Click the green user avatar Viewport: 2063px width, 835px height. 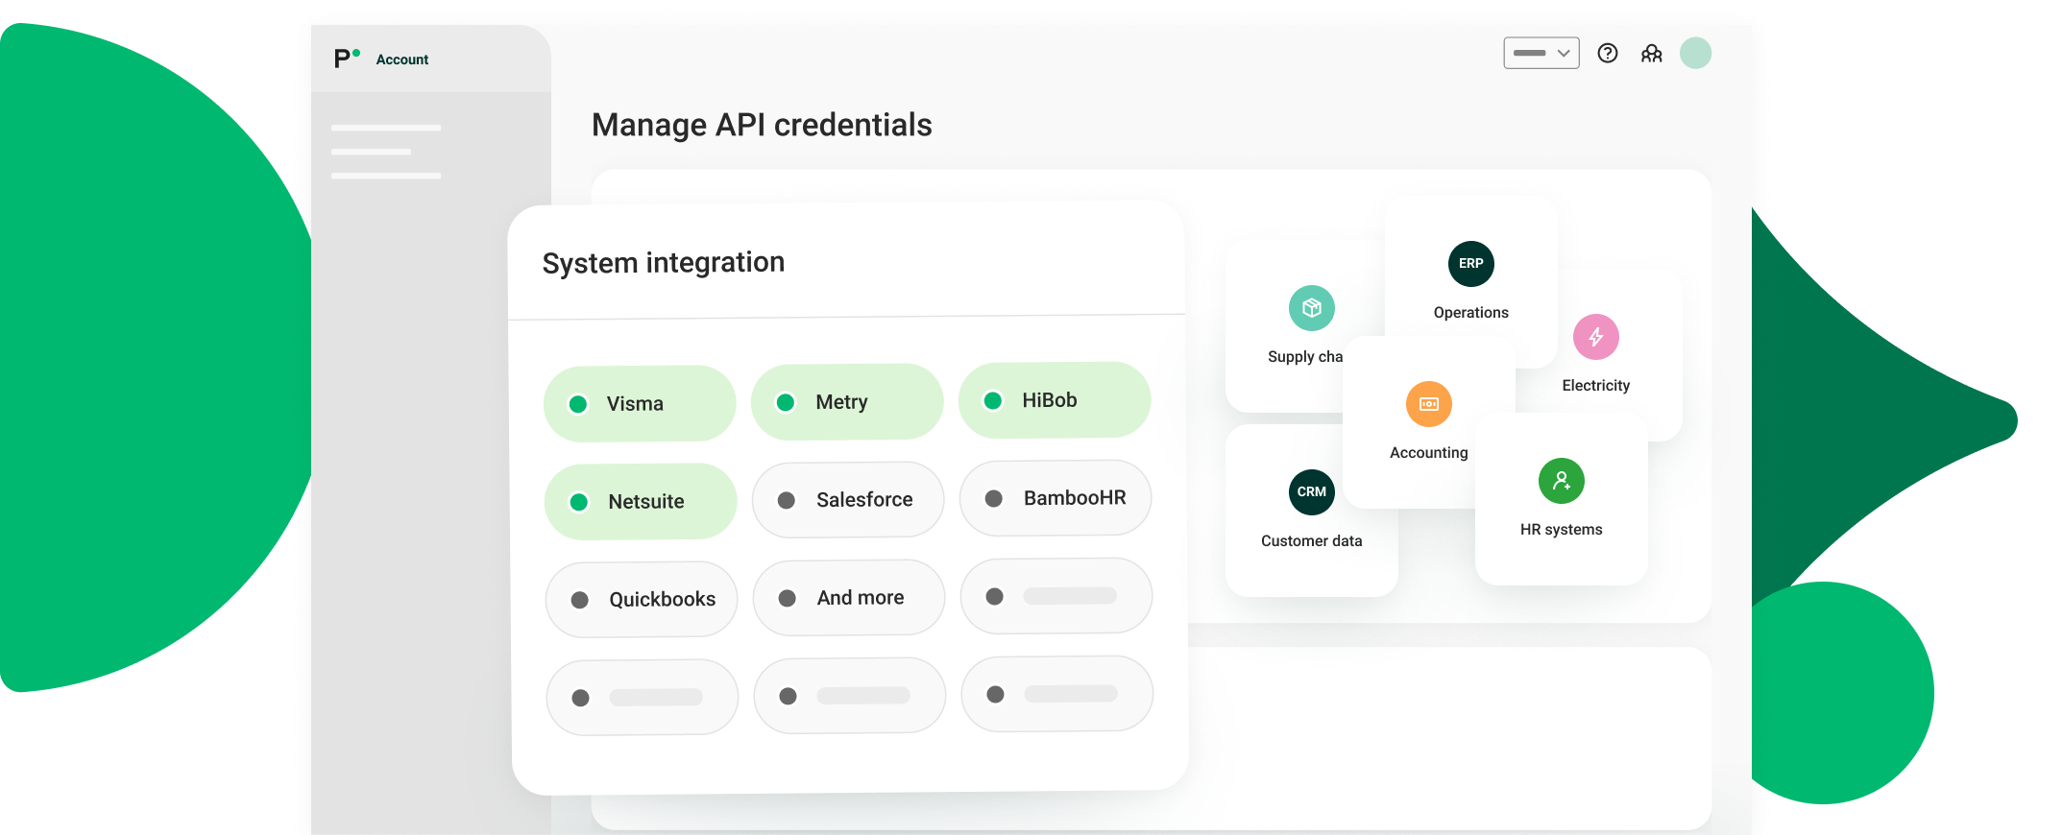[x=1695, y=53]
